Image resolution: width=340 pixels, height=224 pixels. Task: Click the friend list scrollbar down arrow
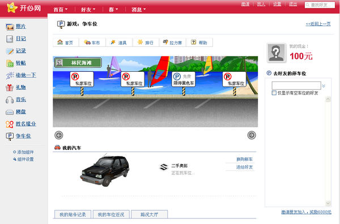click(x=328, y=203)
